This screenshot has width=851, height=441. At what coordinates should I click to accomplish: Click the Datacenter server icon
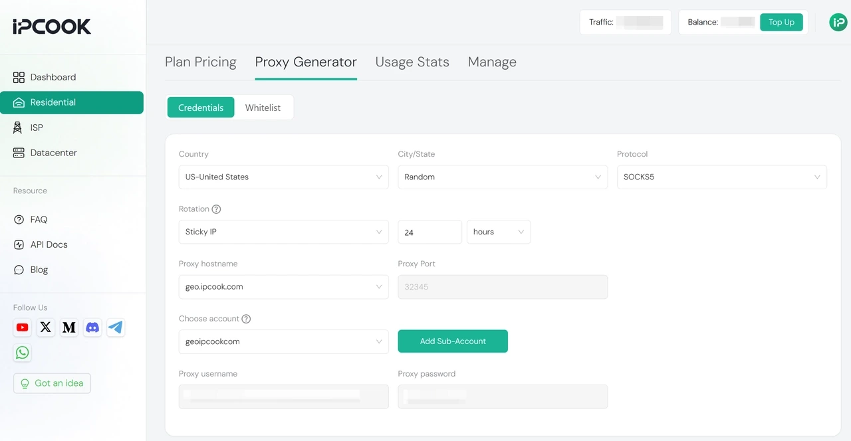coord(19,153)
